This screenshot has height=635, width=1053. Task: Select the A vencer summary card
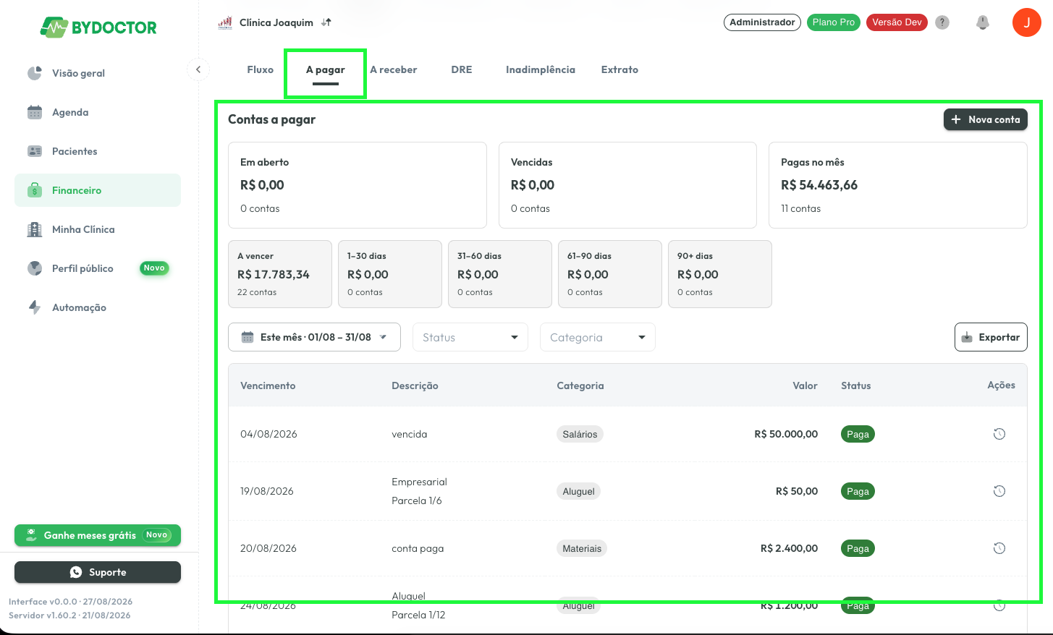(x=280, y=274)
